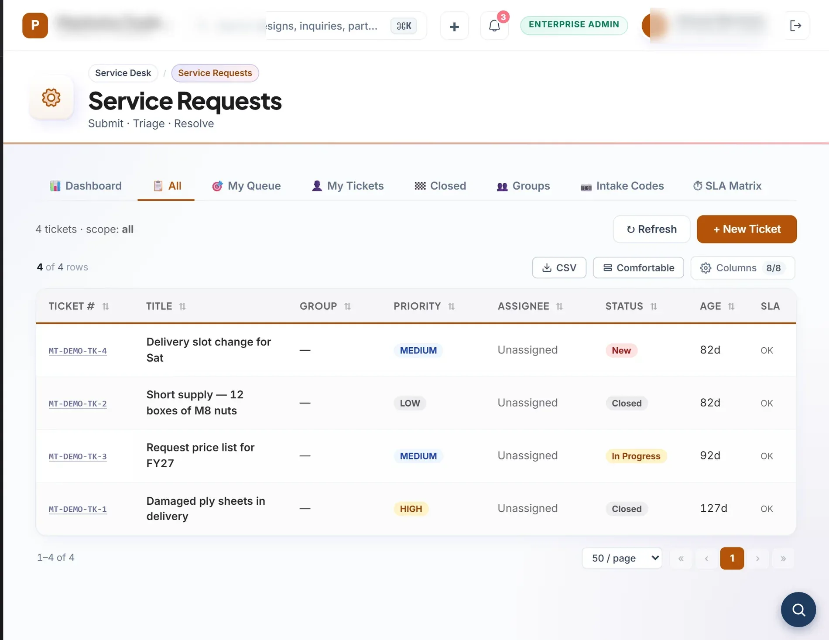Screen dimensions: 829x640
Task: Create a New Ticket
Action: tap(747, 229)
